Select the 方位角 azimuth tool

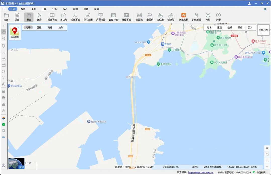click(x=160, y=17)
